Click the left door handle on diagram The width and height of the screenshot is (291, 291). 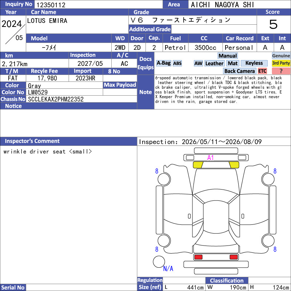click(189, 216)
